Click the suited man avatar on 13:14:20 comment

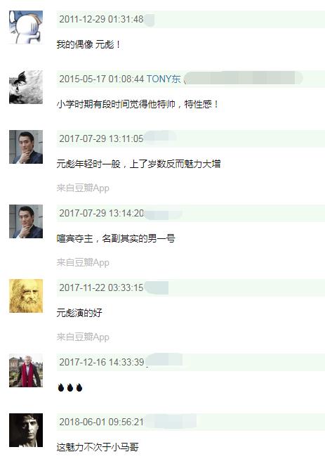(26, 221)
